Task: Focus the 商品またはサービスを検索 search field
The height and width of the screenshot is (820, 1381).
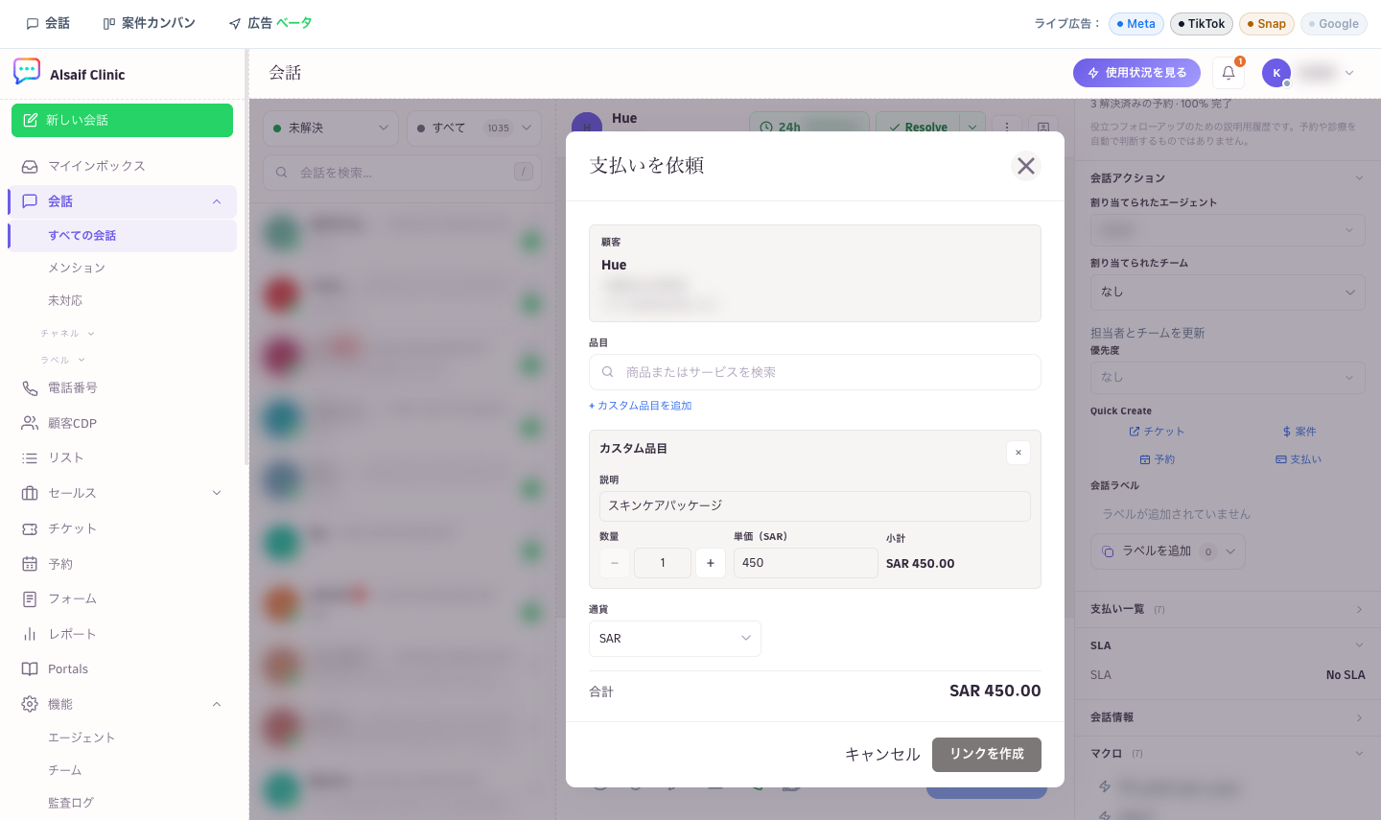Action: tap(815, 372)
